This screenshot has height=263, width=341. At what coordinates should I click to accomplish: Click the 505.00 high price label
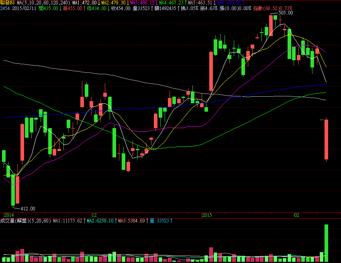pyautogui.click(x=286, y=13)
